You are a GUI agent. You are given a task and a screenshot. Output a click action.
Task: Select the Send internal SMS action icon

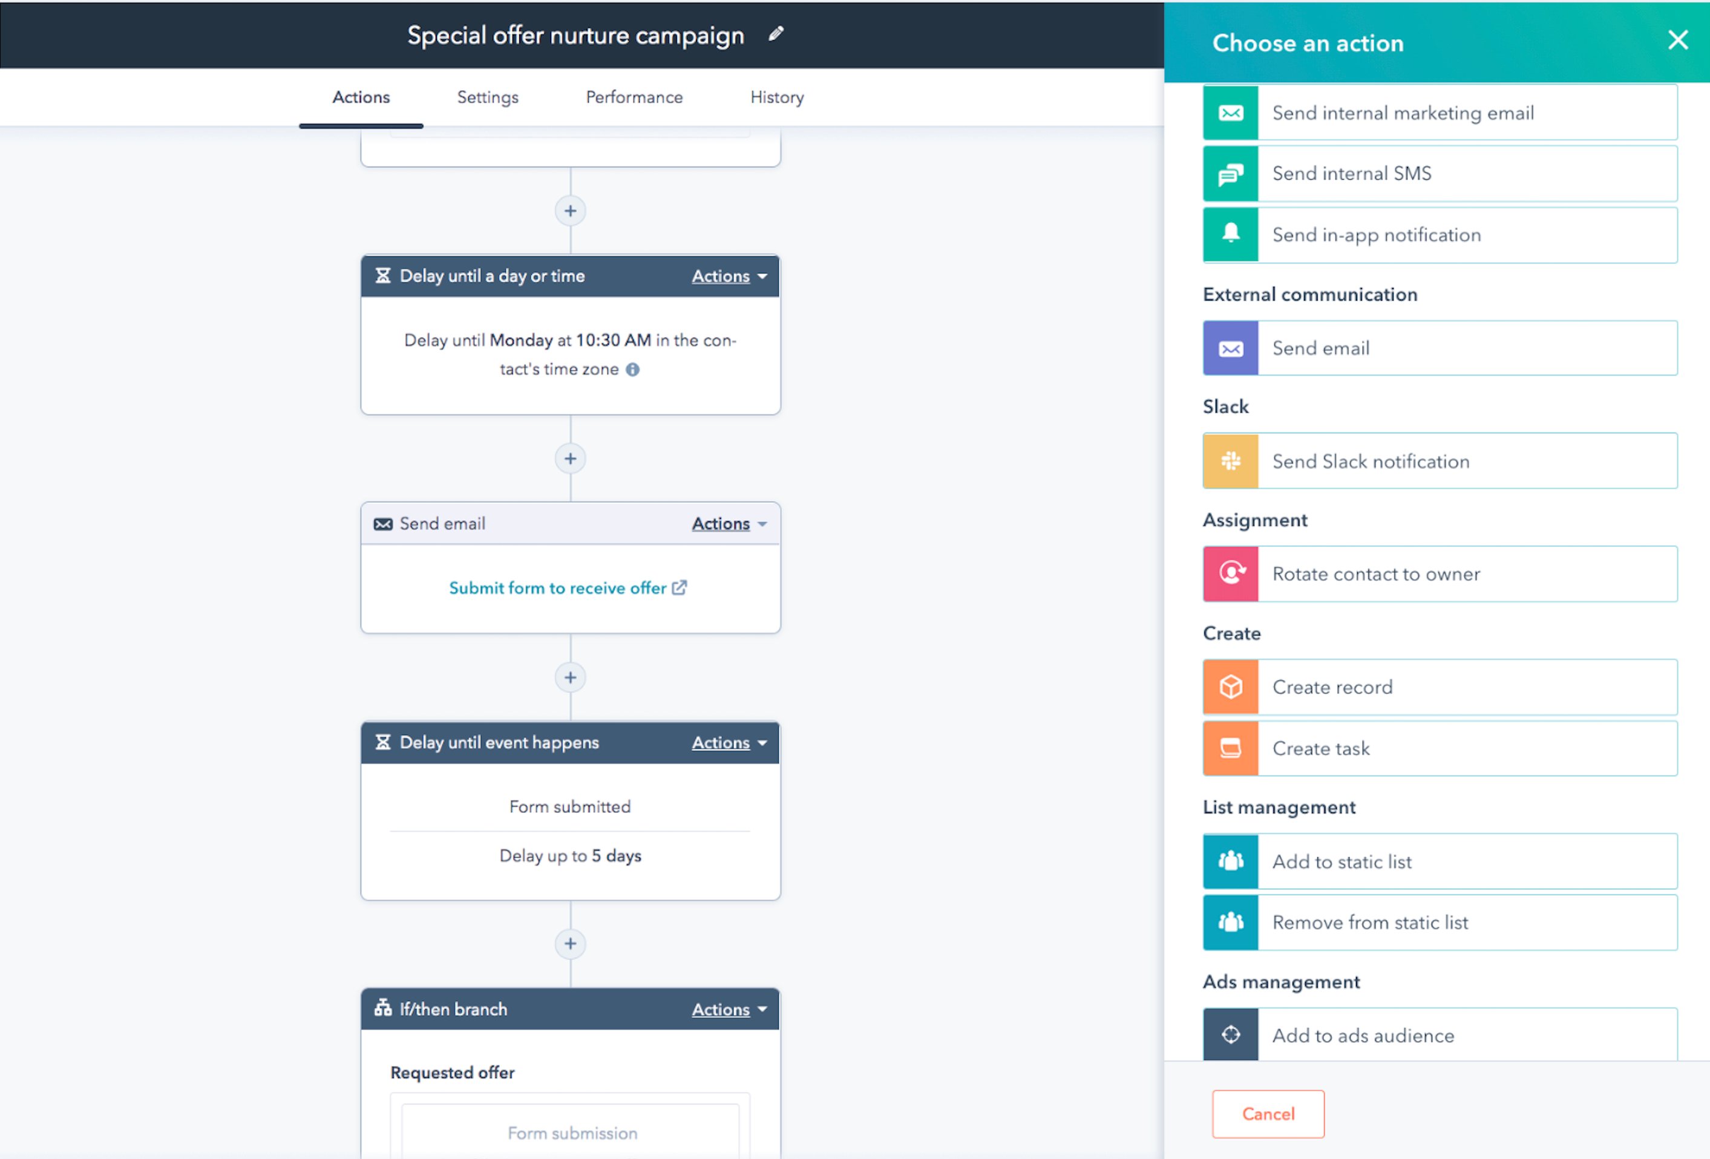pyautogui.click(x=1230, y=174)
